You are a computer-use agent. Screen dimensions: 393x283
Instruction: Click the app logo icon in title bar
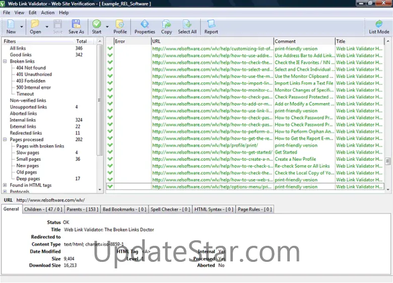coord(3,4)
